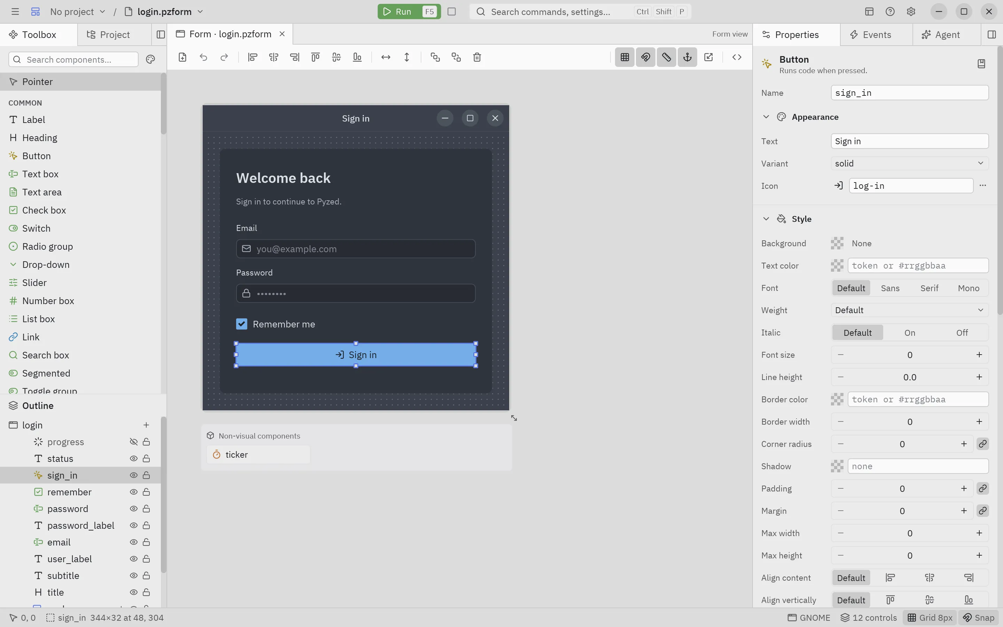Make selected controls the same width
The image size is (1003, 627).
[x=386, y=57]
